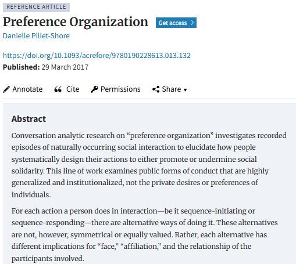Click the REFERENCE ARTICLE badge

(x=36, y=7)
